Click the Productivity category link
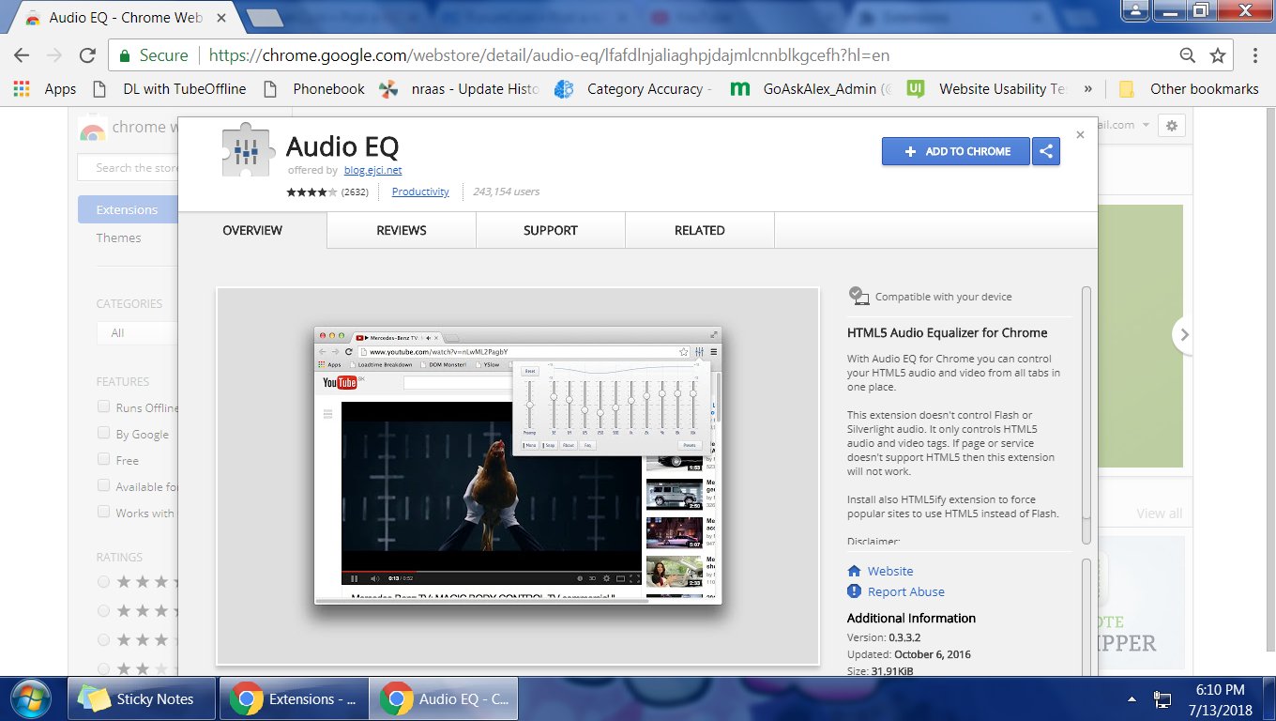 420,192
